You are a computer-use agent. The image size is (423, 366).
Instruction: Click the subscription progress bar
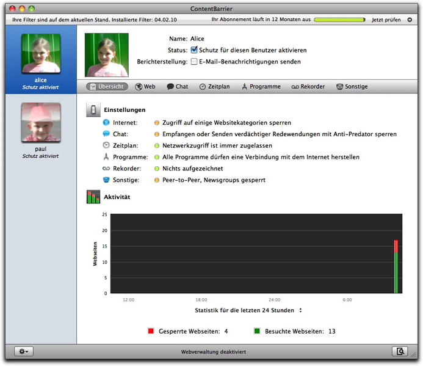coord(339,20)
